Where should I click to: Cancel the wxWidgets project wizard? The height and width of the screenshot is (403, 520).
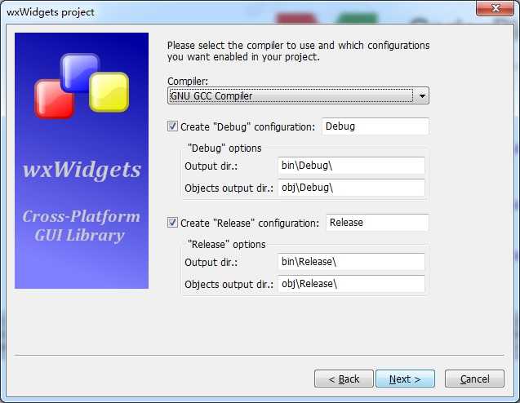(474, 379)
